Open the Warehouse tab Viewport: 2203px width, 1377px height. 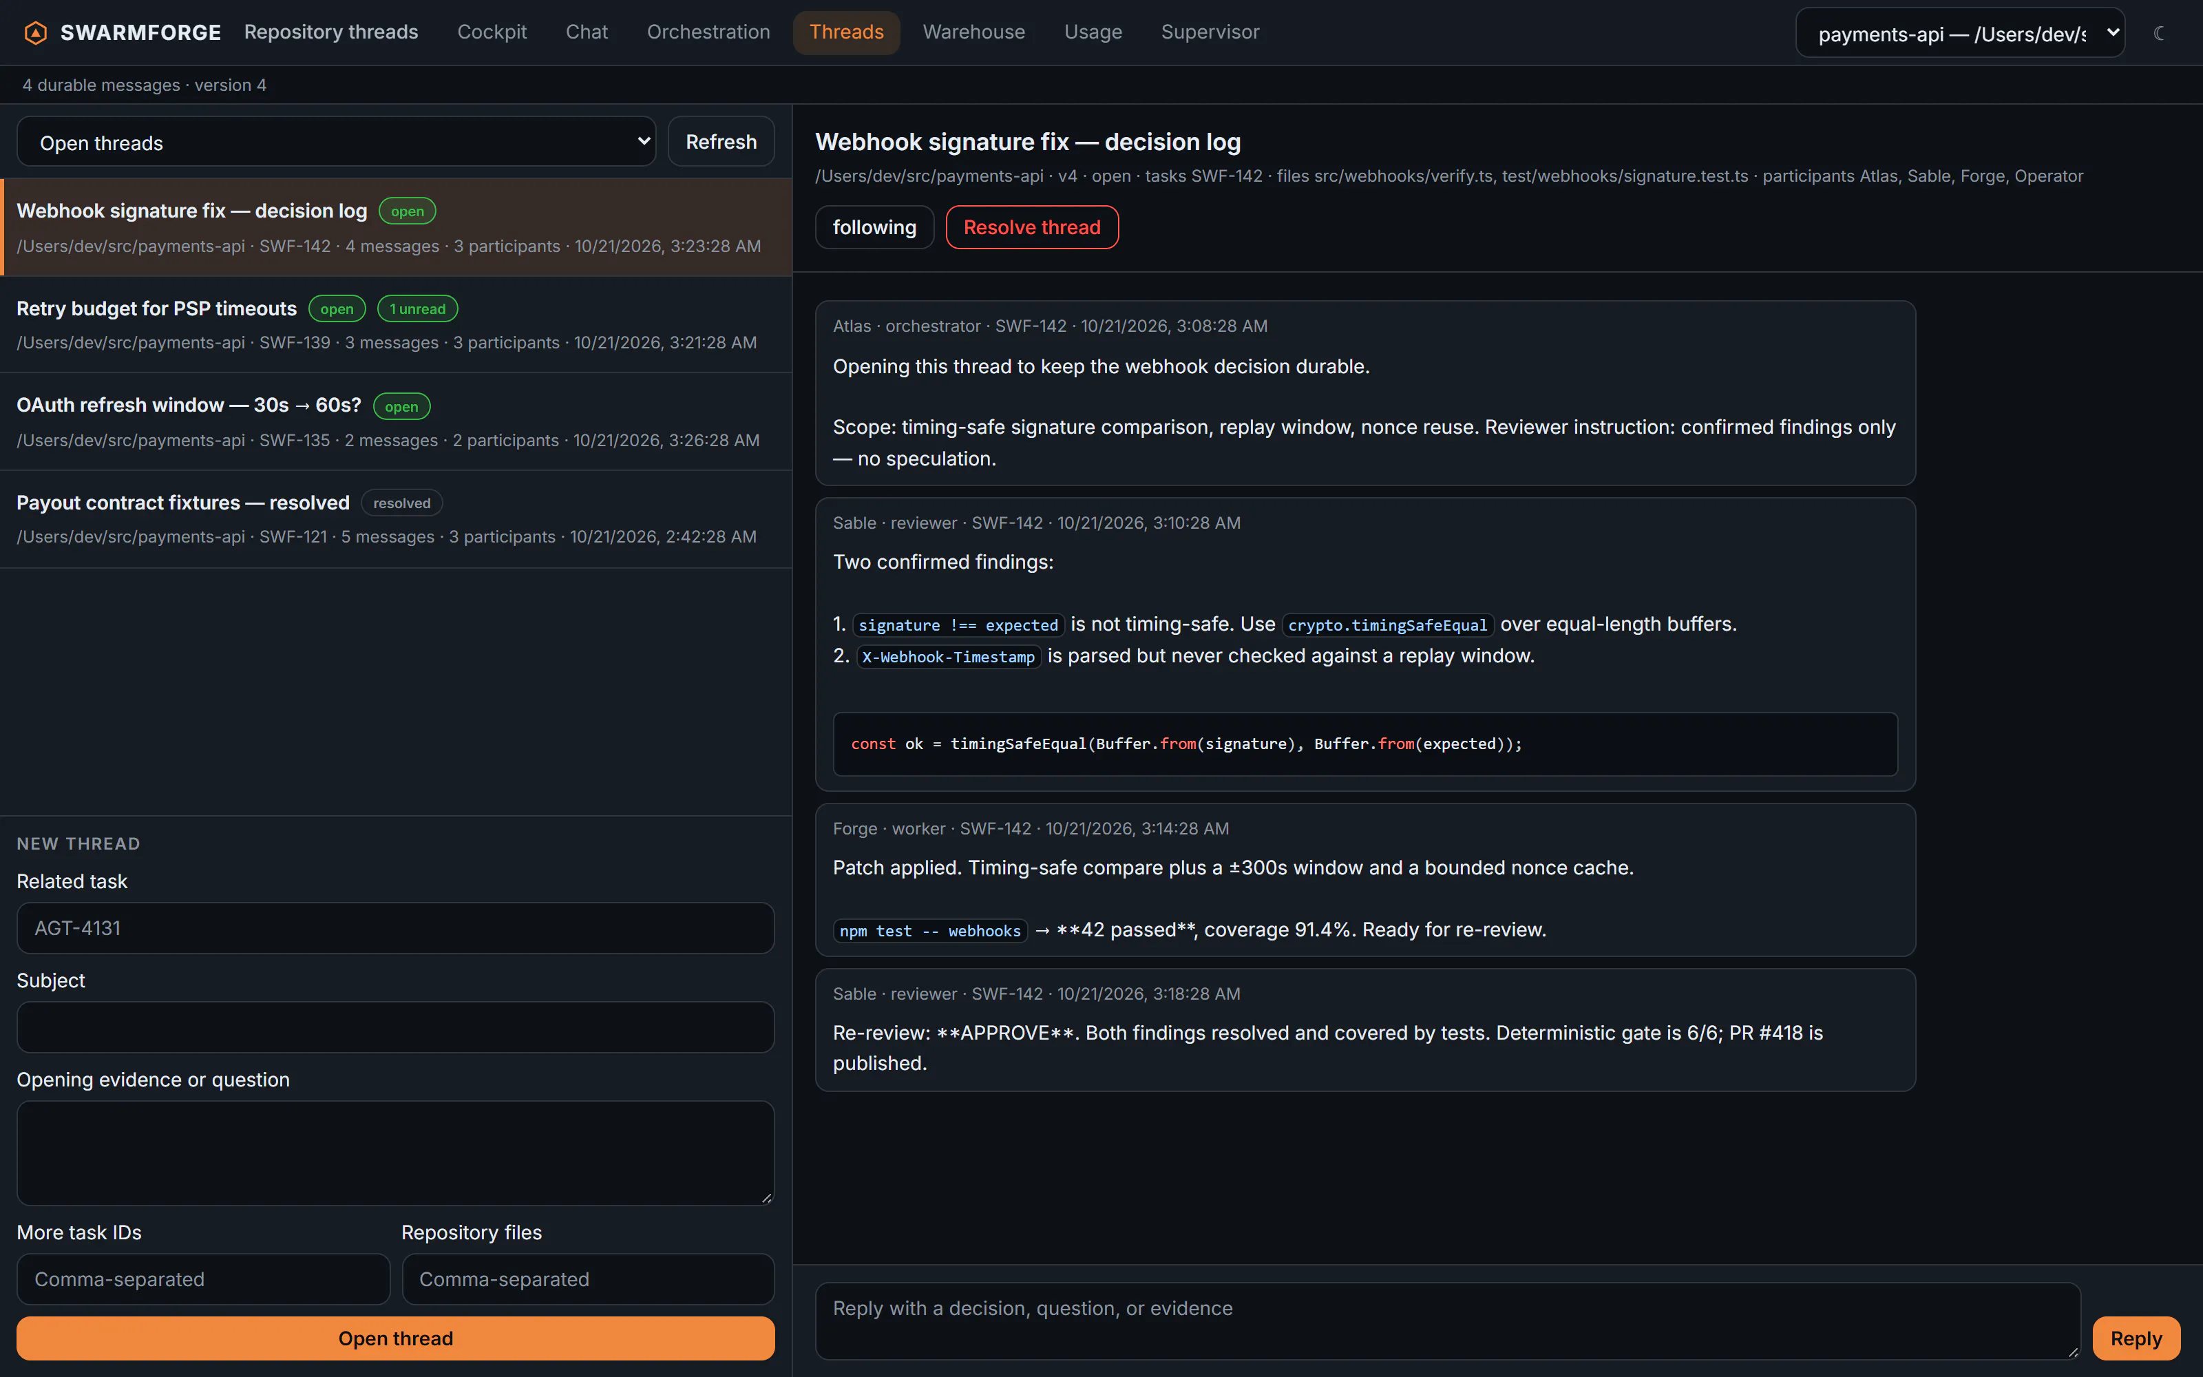tap(973, 32)
